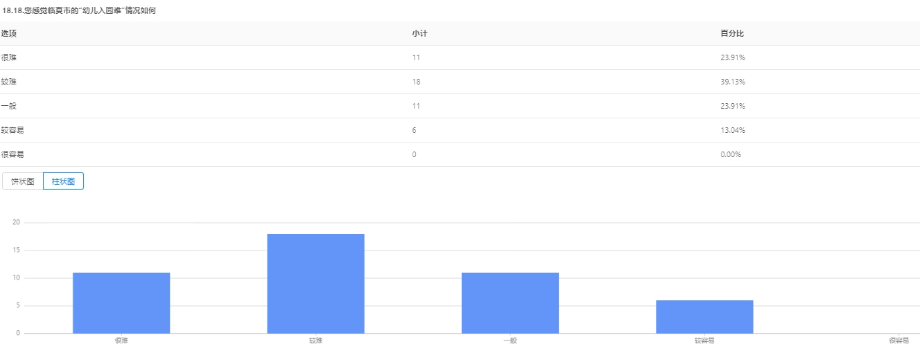Select the 一般 row label in the table
Screen dimensions: 920x355
[8, 106]
